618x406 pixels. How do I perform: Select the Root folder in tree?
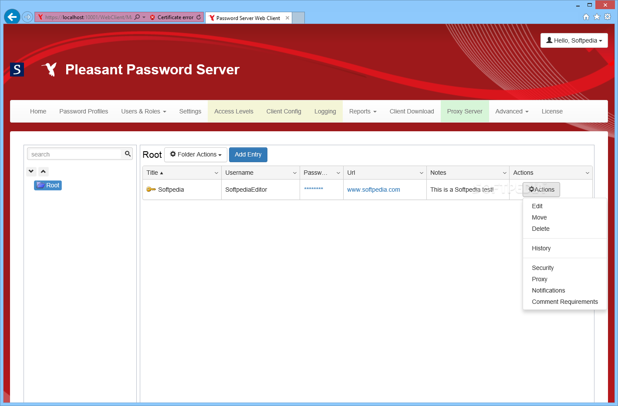click(x=48, y=185)
